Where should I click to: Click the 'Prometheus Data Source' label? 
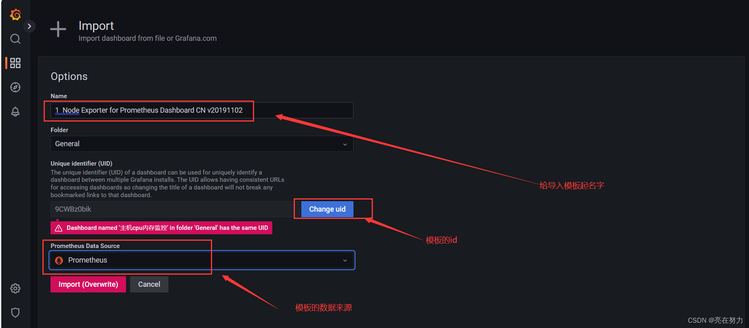point(85,246)
